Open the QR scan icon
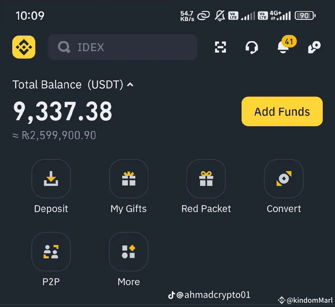Screen dimensions: 335x307 (220, 47)
